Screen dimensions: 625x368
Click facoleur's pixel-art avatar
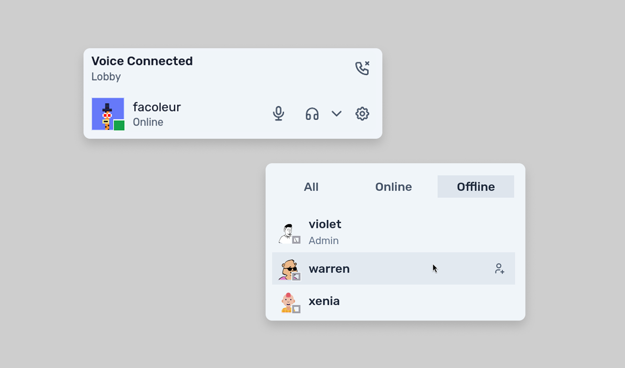coord(106,112)
